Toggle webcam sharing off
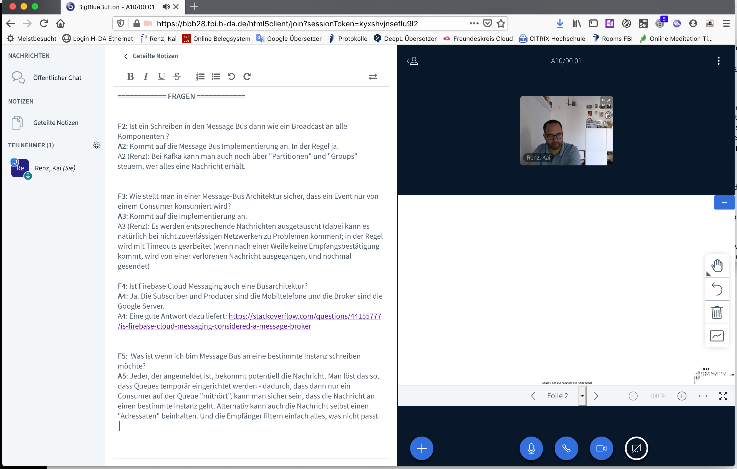The height and width of the screenshot is (469, 737). coord(601,448)
